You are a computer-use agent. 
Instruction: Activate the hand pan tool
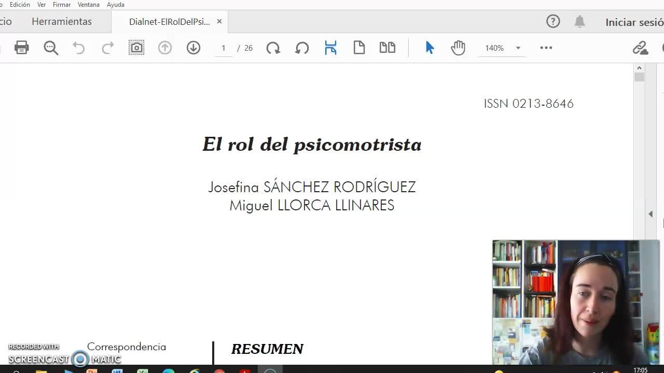click(x=458, y=48)
